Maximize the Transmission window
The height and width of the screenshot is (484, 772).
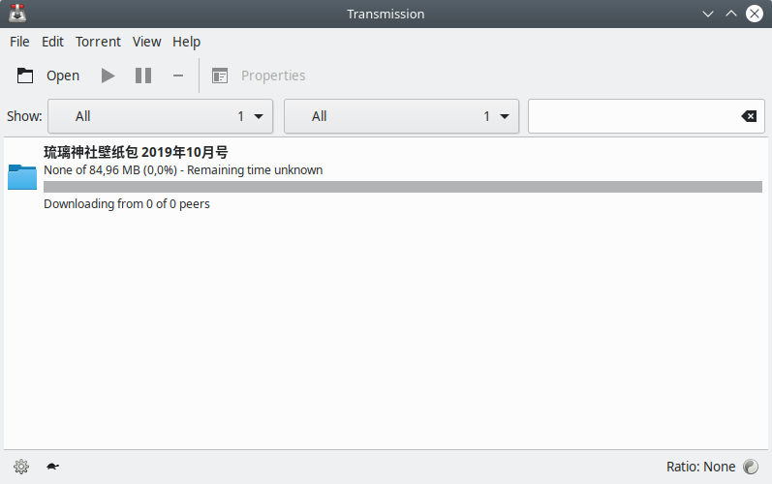tap(731, 14)
